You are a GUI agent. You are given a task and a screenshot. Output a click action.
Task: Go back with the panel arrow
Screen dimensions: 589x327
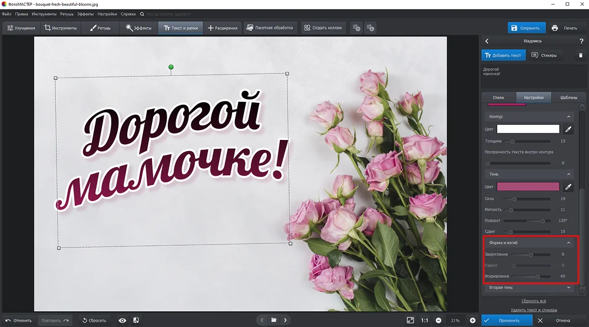click(487, 41)
